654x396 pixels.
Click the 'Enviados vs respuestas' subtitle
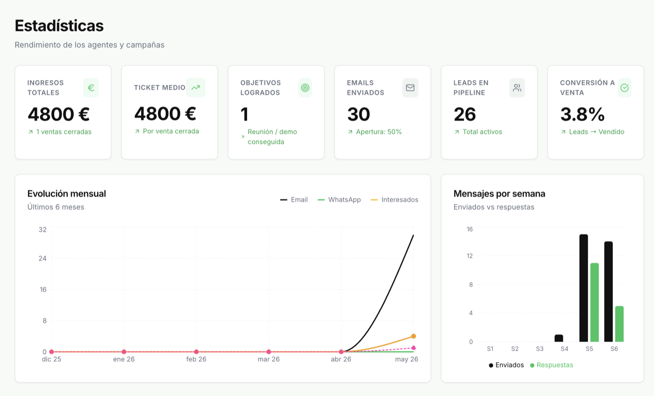coord(494,207)
